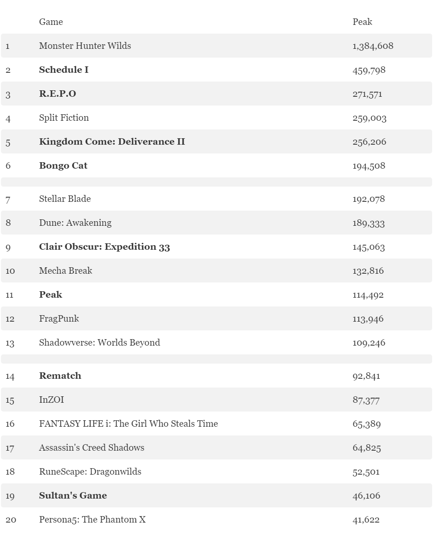The width and height of the screenshot is (434, 535).
Task: Click Assassin's Creed Shadows title
Action: (92, 447)
